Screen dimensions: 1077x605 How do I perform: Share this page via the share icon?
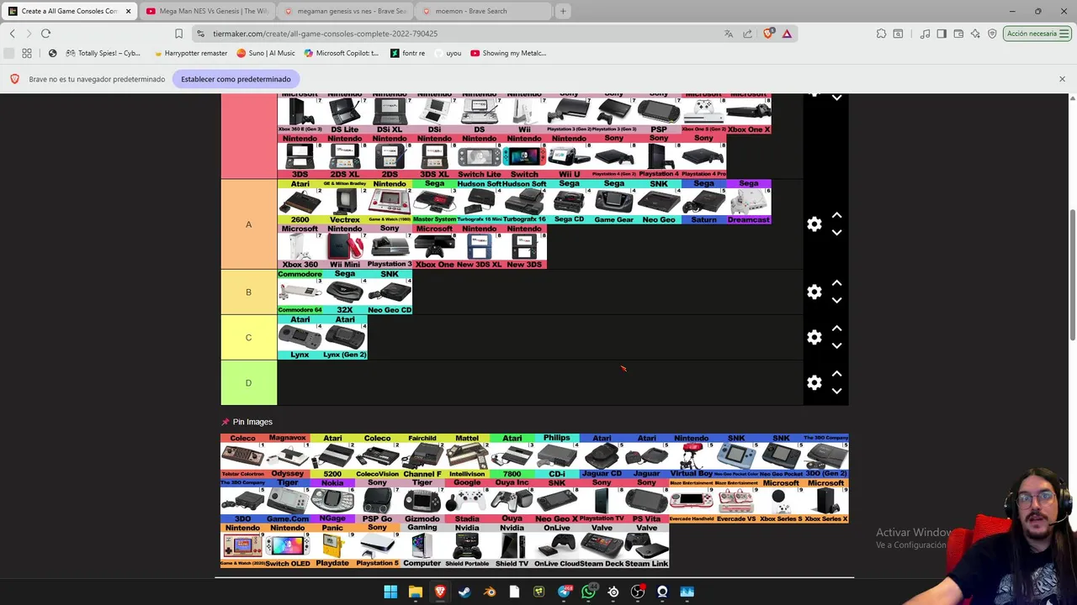click(x=747, y=34)
